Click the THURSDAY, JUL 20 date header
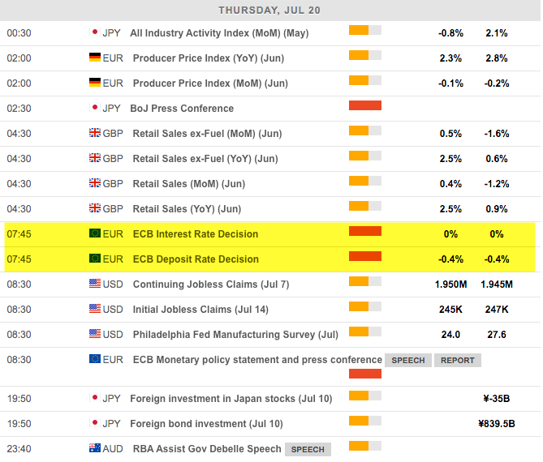The image size is (543, 462). tap(269, 11)
